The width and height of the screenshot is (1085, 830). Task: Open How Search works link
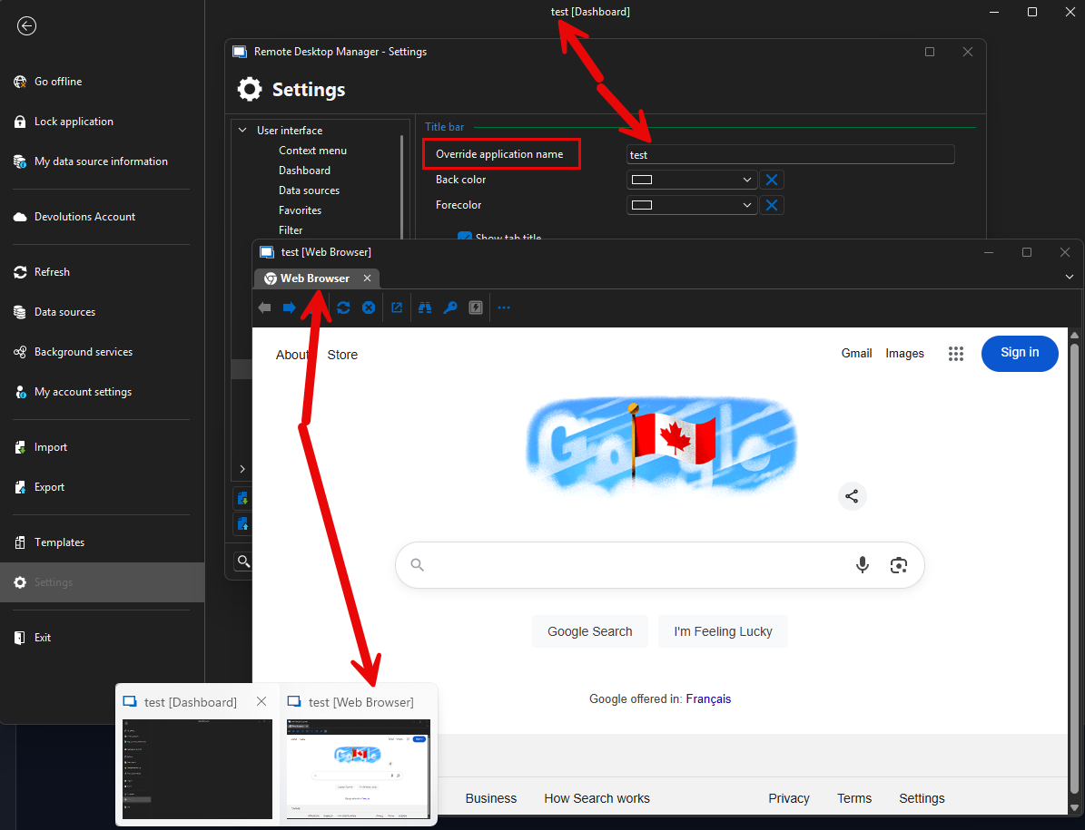pos(597,799)
